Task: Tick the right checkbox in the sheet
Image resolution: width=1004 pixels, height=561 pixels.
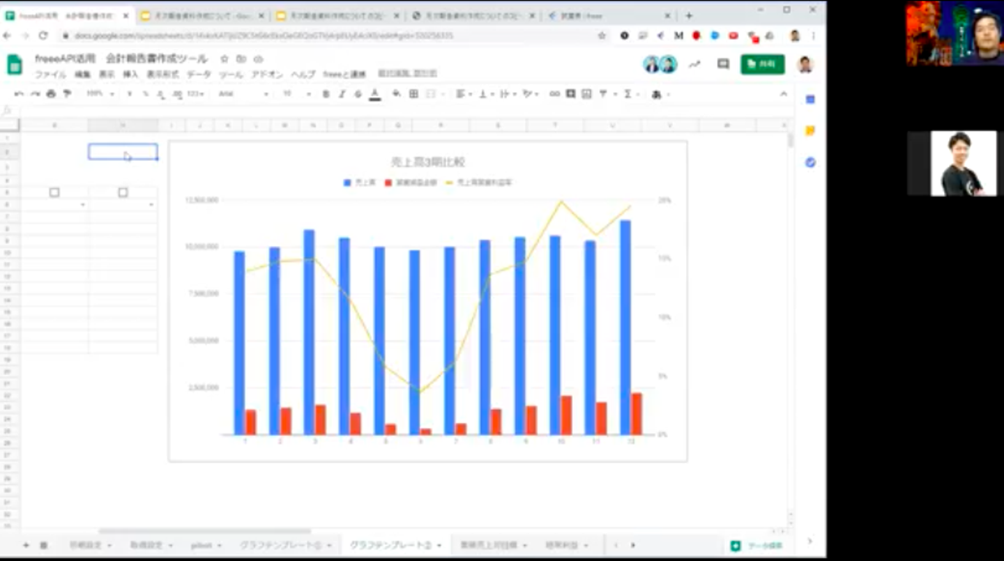Action: [123, 192]
